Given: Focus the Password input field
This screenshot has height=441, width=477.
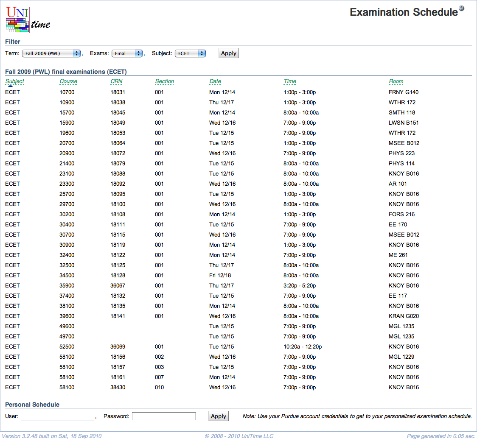Looking at the screenshot, I should click(x=164, y=416).
